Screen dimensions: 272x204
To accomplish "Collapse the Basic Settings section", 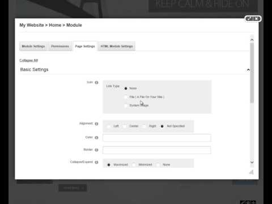I will (248, 70).
